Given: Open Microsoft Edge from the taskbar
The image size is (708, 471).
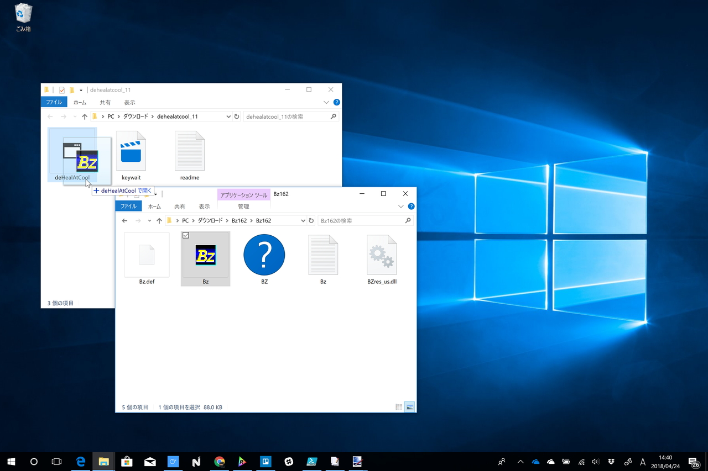Looking at the screenshot, I should [81, 462].
